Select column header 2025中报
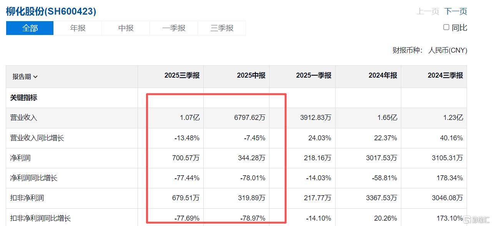The width and height of the screenshot is (492, 226). click(x=251, y=76)
